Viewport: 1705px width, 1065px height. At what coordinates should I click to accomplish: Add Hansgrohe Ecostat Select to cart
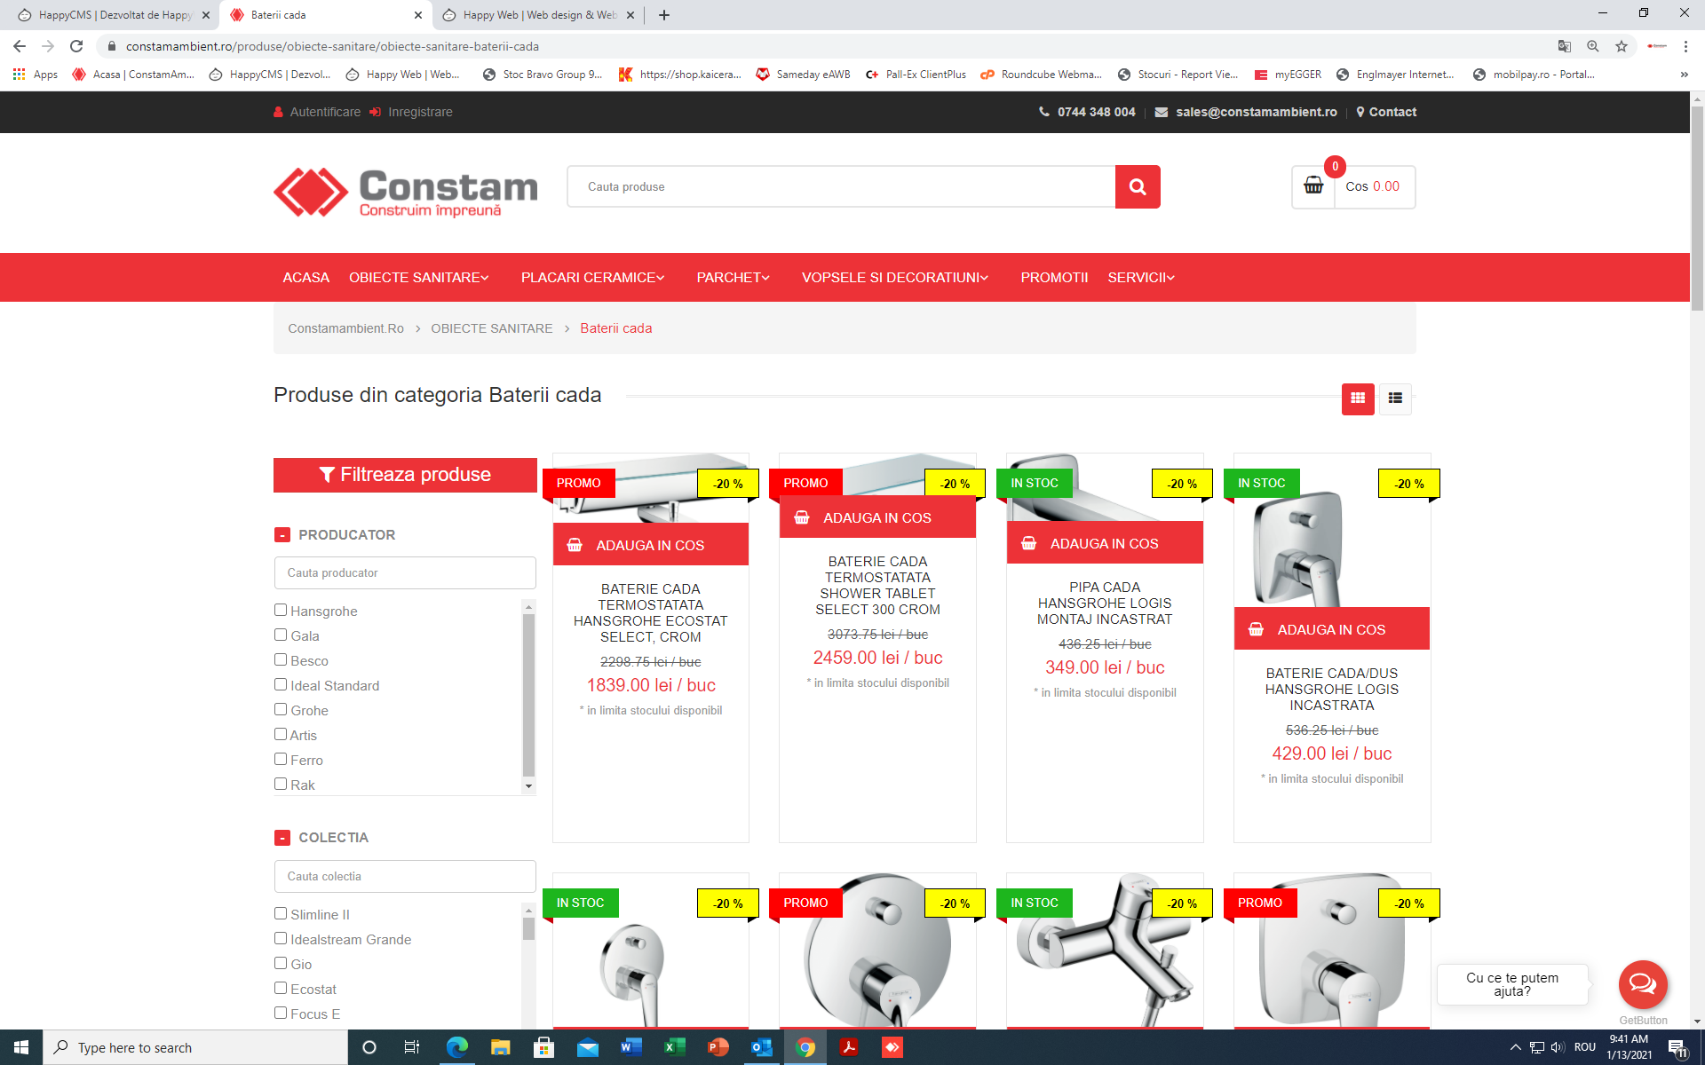(x=650, y=545)
